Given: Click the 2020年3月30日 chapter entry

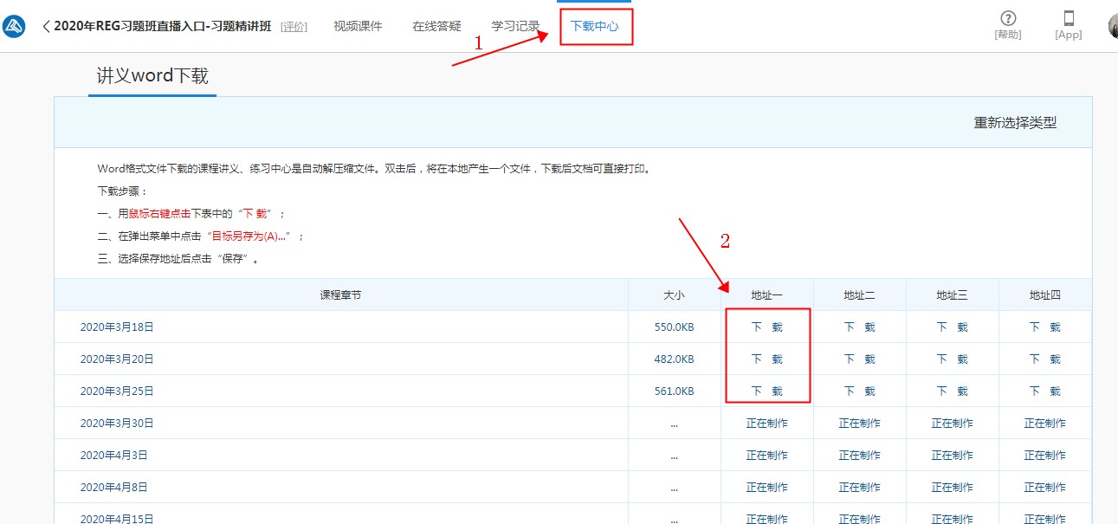Looking at the screenshot, I should pyautogui.click(x=116, y=424).
